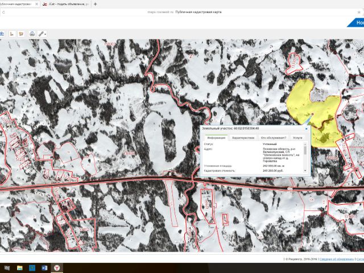This screenshot has width=364, height=273.
Task: Open the blue app icon next to File Explorer
Action: [32, 268]
